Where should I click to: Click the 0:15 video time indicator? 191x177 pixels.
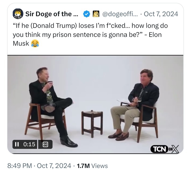29,144
